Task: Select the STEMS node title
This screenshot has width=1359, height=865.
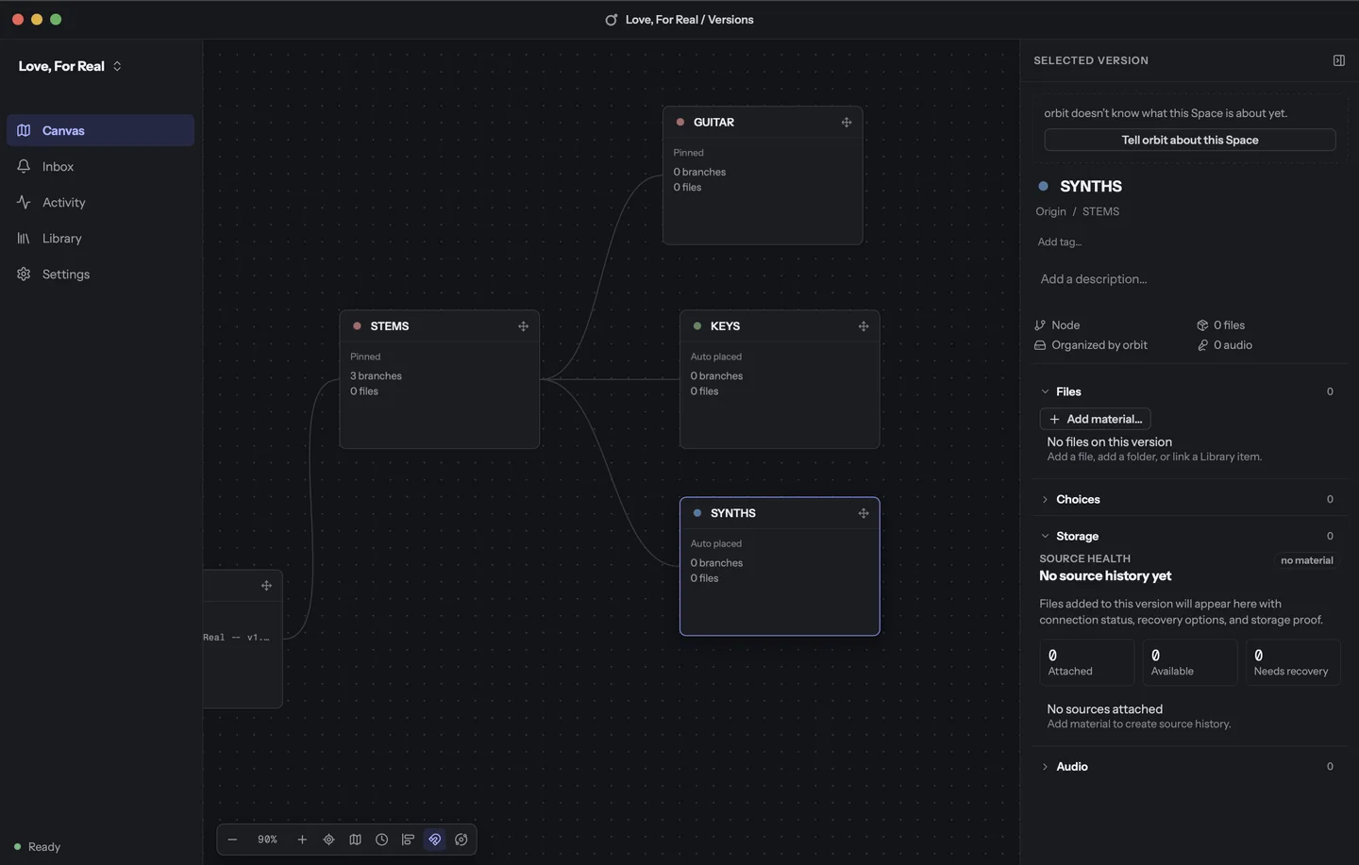Action: pos(390,326)
